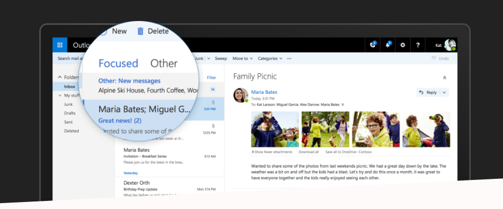This screenshot has width=503, height=209.
Task: Open photo of boy looking up
Action: (x=275, y=129)
